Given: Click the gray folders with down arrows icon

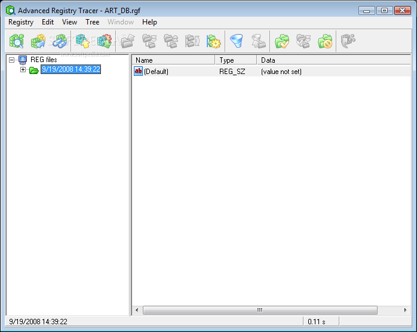Looking at the screenshot, I should 149,41.
